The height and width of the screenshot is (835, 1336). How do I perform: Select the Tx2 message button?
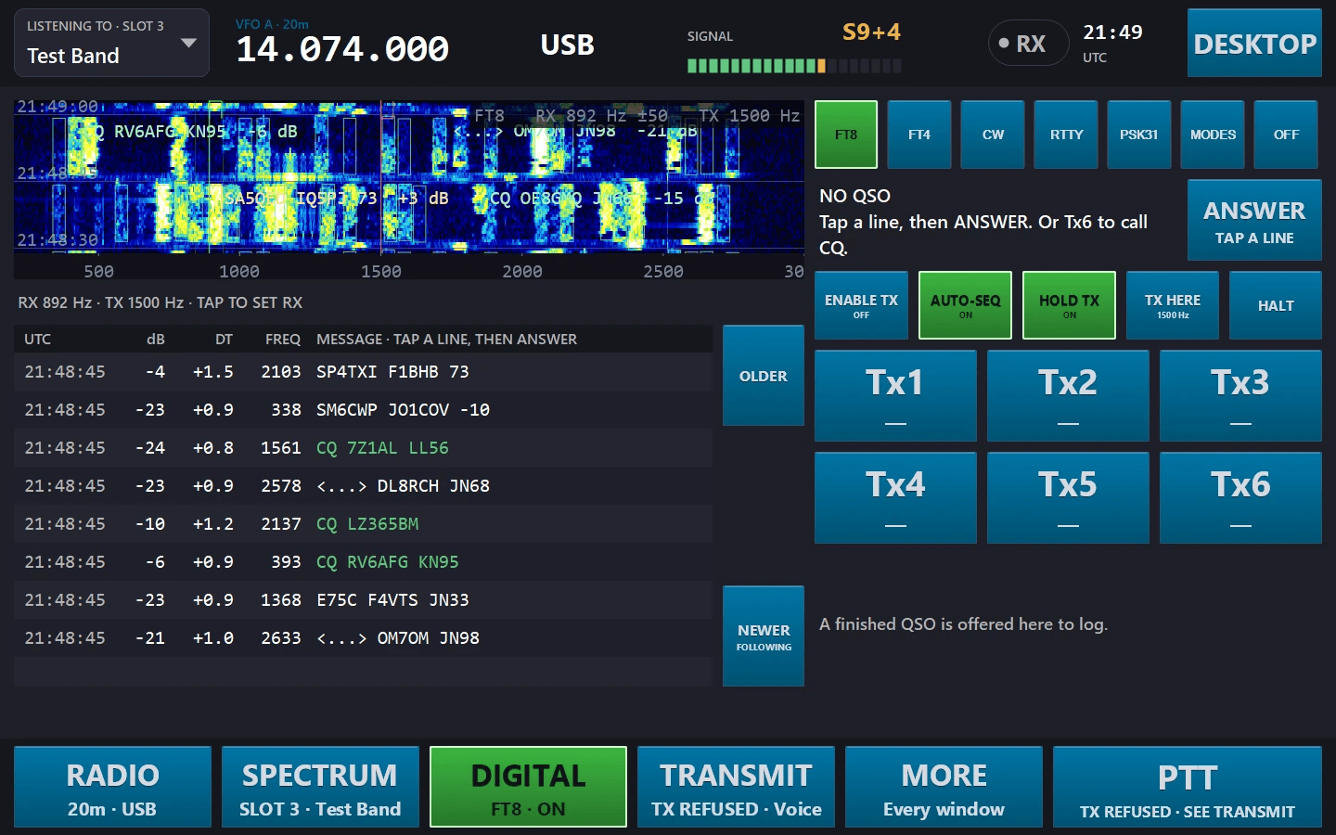pos(1068,395)
